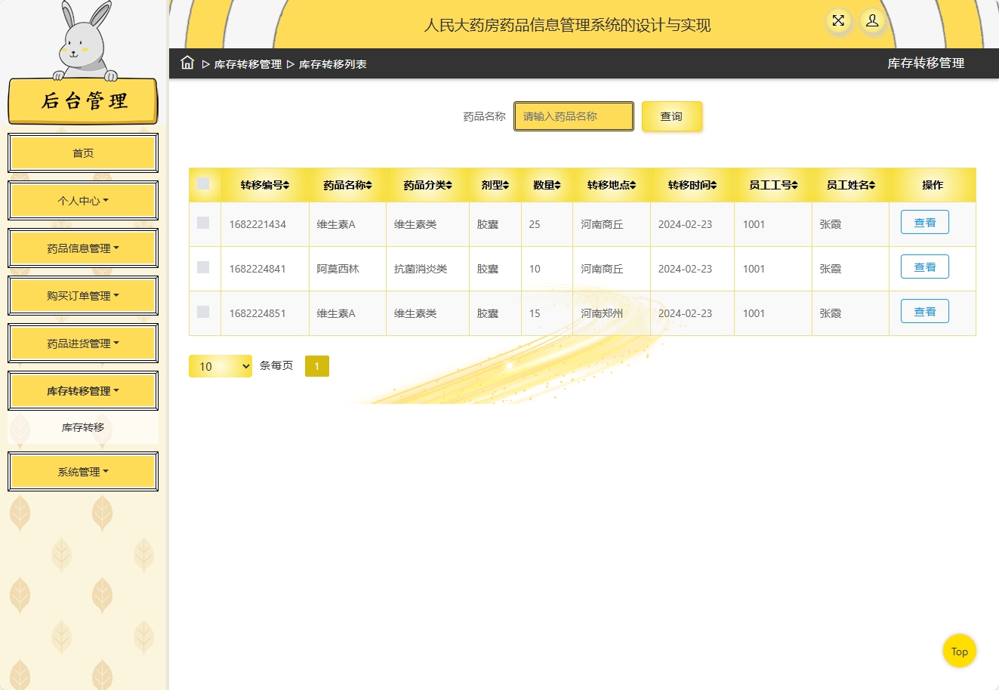Image resolution: width=999 pixels, height=690 pixels.
Task: Click the home icon in the breadcrumb
Action: click(187, 63)
